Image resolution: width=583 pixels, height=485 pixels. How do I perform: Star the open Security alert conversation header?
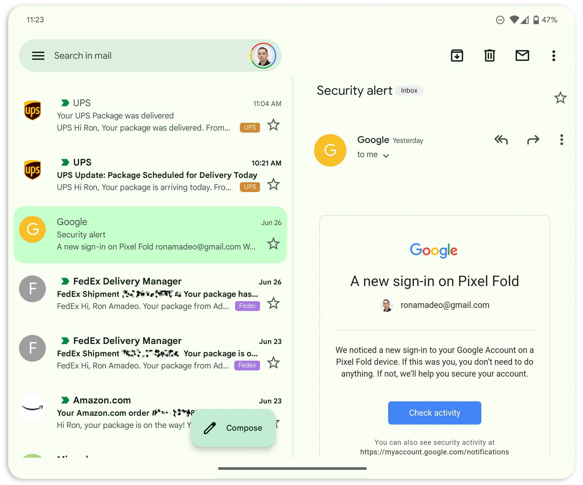560,98
